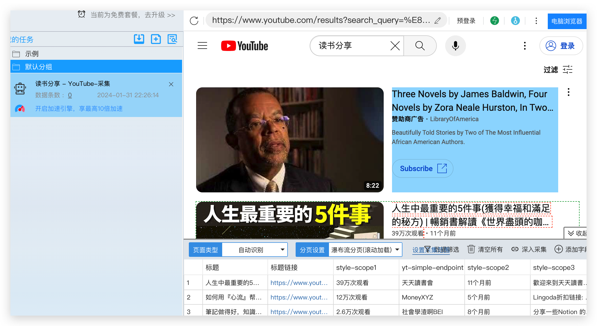Click the blue circular toolbar icon
This screenshot has height=326, width=597.
coord(515,21)
